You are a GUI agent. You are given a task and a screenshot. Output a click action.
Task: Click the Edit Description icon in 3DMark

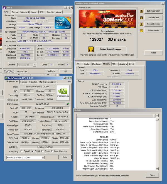tap(141, 11)
